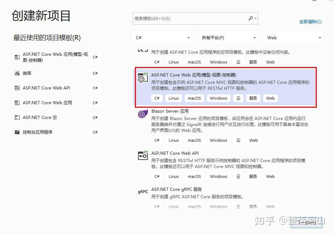334x234 pixels.
Task: Select recent template ASP.NET Core Web 应用(模型-视图-控制器)
Action: [57, 57]
